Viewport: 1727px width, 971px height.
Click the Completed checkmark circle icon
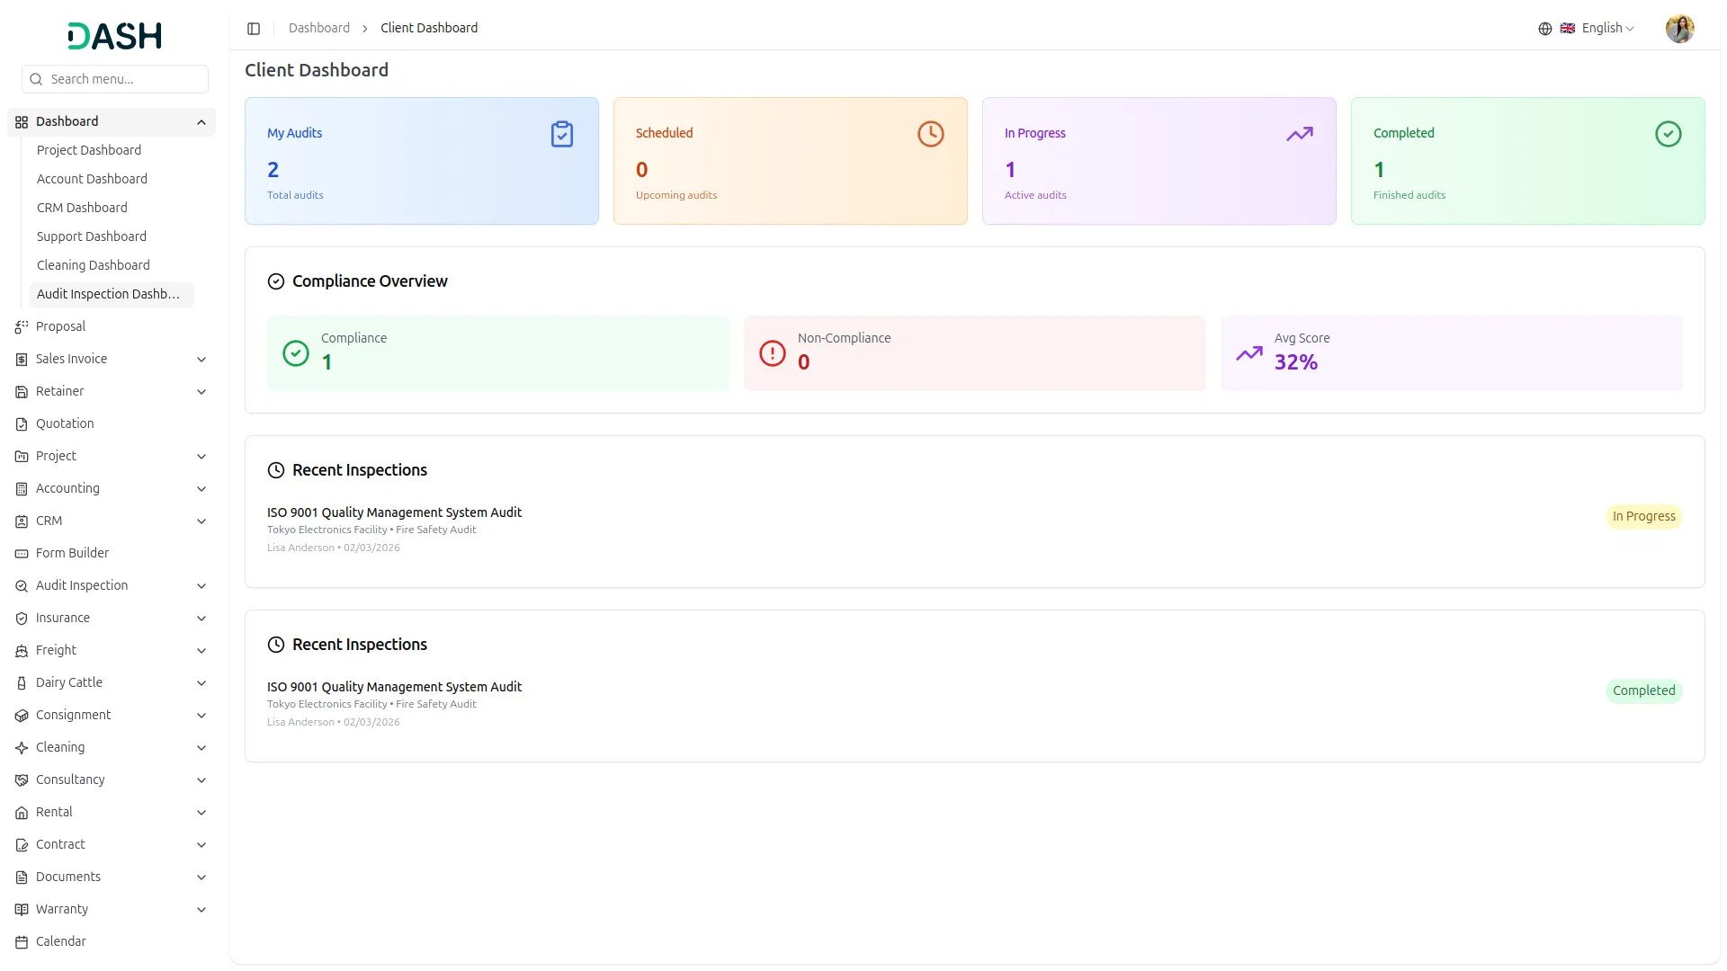coord(1668,134)
